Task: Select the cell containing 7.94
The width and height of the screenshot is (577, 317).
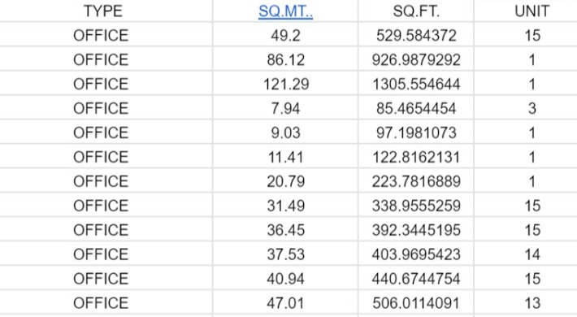Action: [285, 108]
